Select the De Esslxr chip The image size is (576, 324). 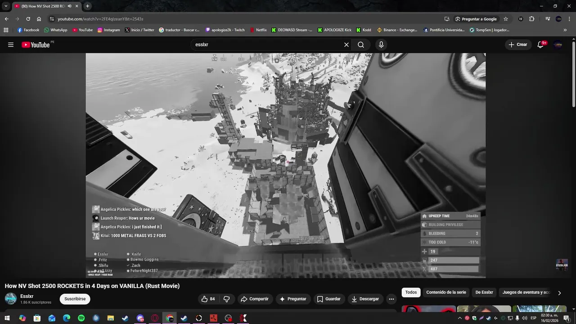(484, 292)
